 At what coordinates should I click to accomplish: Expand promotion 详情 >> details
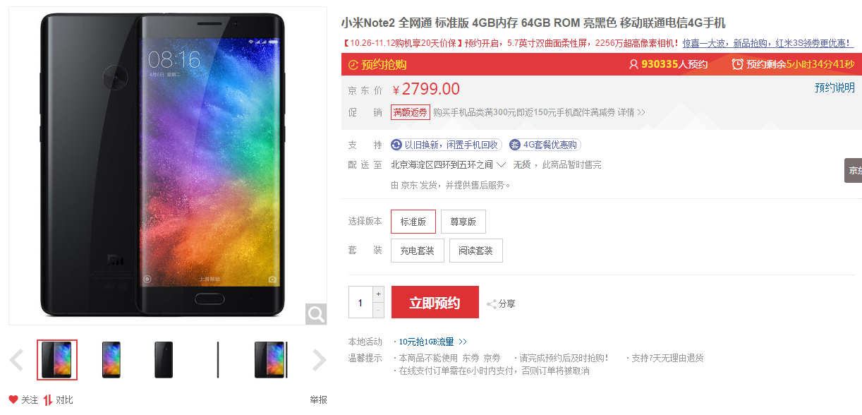click(631, 112)
